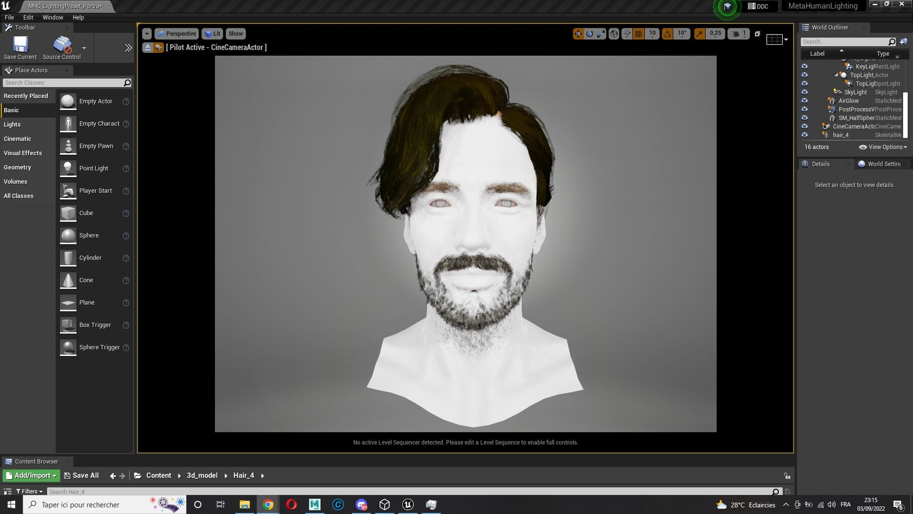
Task: Add the Empty Actor icon
Action: pos(68,101)
